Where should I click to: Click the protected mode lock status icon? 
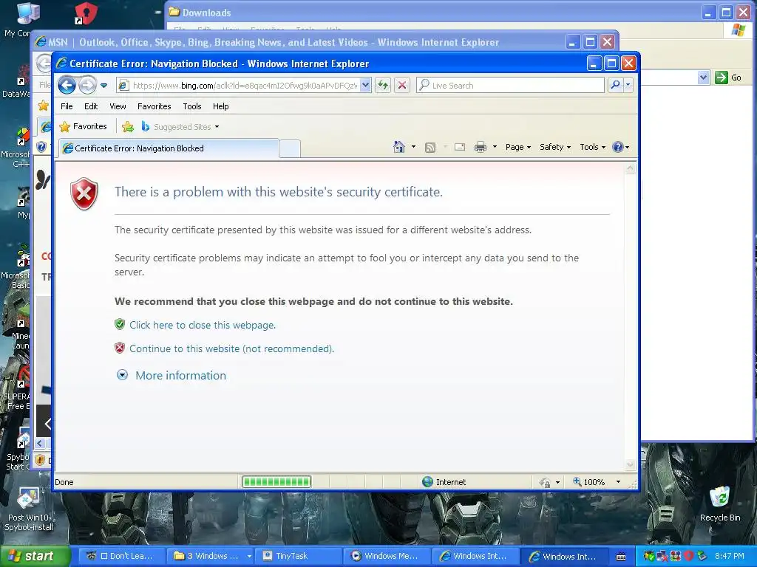tap(546, 482)
